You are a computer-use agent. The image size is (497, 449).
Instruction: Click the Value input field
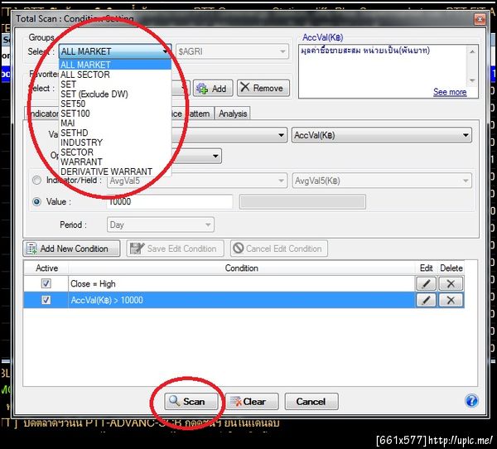pos(170,201)
